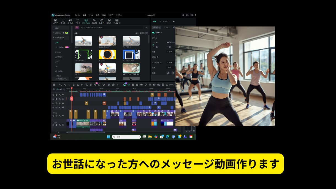Toggle the 変形 switch off
This screenshot has width=336, height=189.
pyautogui.click(x=154, y=33)
